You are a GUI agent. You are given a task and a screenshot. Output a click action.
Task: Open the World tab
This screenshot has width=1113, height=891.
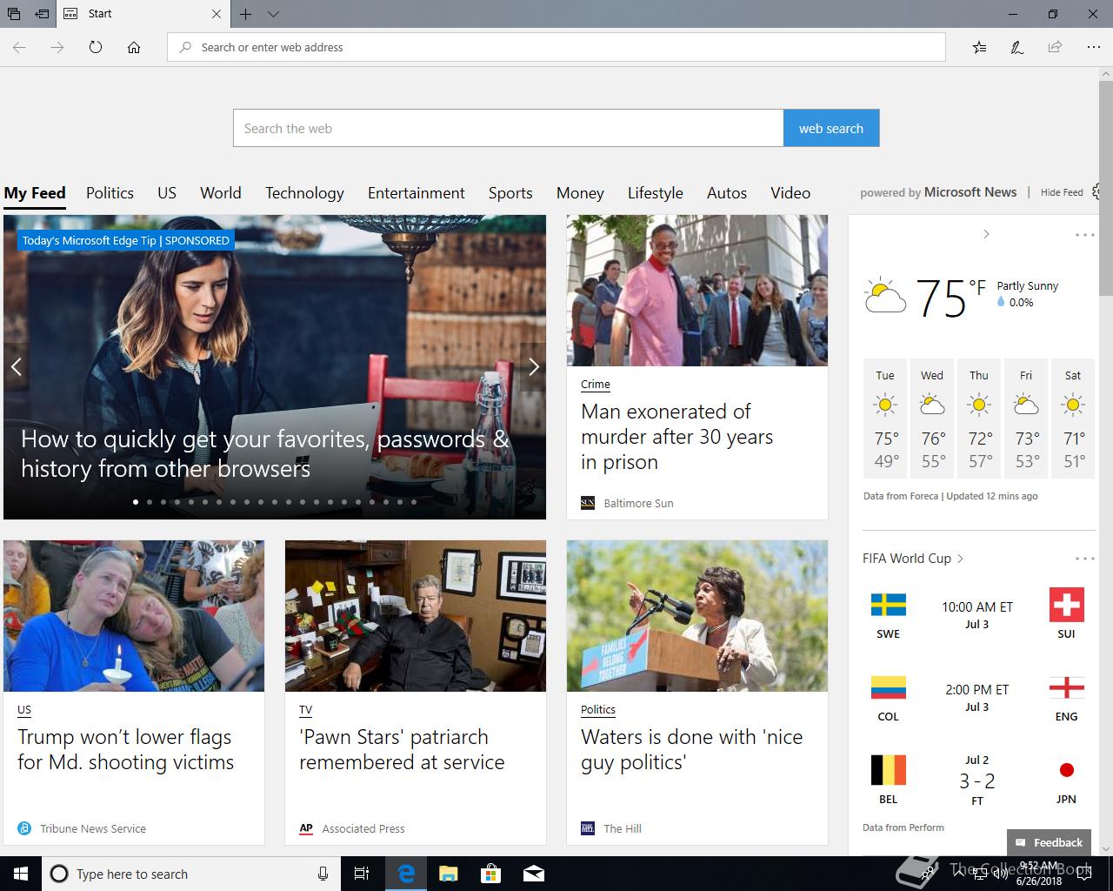tap(221, 193)
